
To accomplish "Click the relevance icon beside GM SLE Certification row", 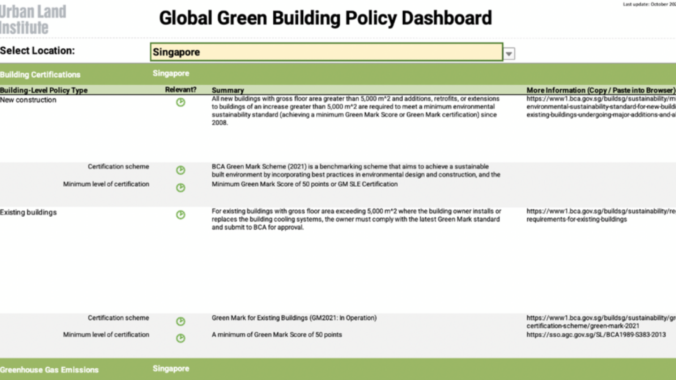I will coord(181,188).
